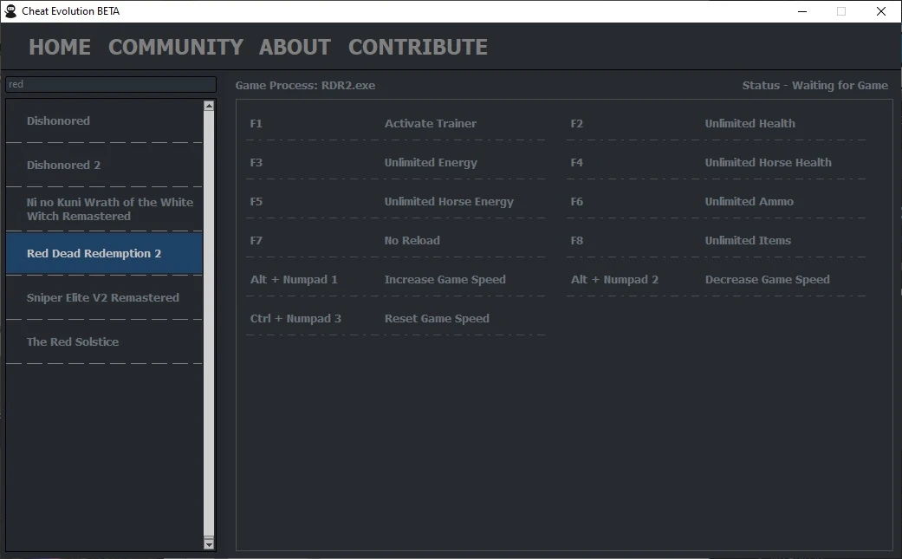
Task: Minimize the Cheat Evolution window
Action: tap(802, 11)
